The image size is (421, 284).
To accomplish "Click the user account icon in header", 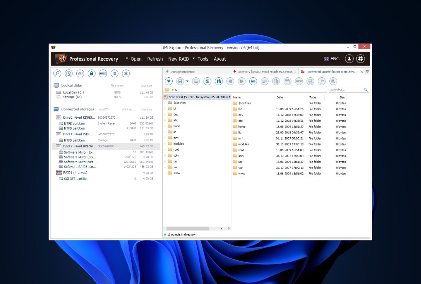I will 349,59.
